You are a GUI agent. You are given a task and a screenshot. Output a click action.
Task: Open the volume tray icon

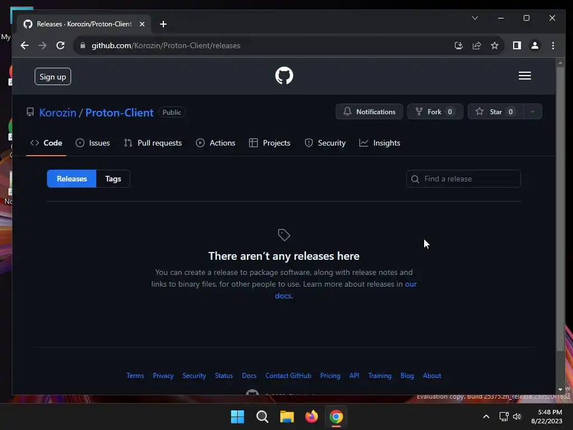tap(516, 417)
